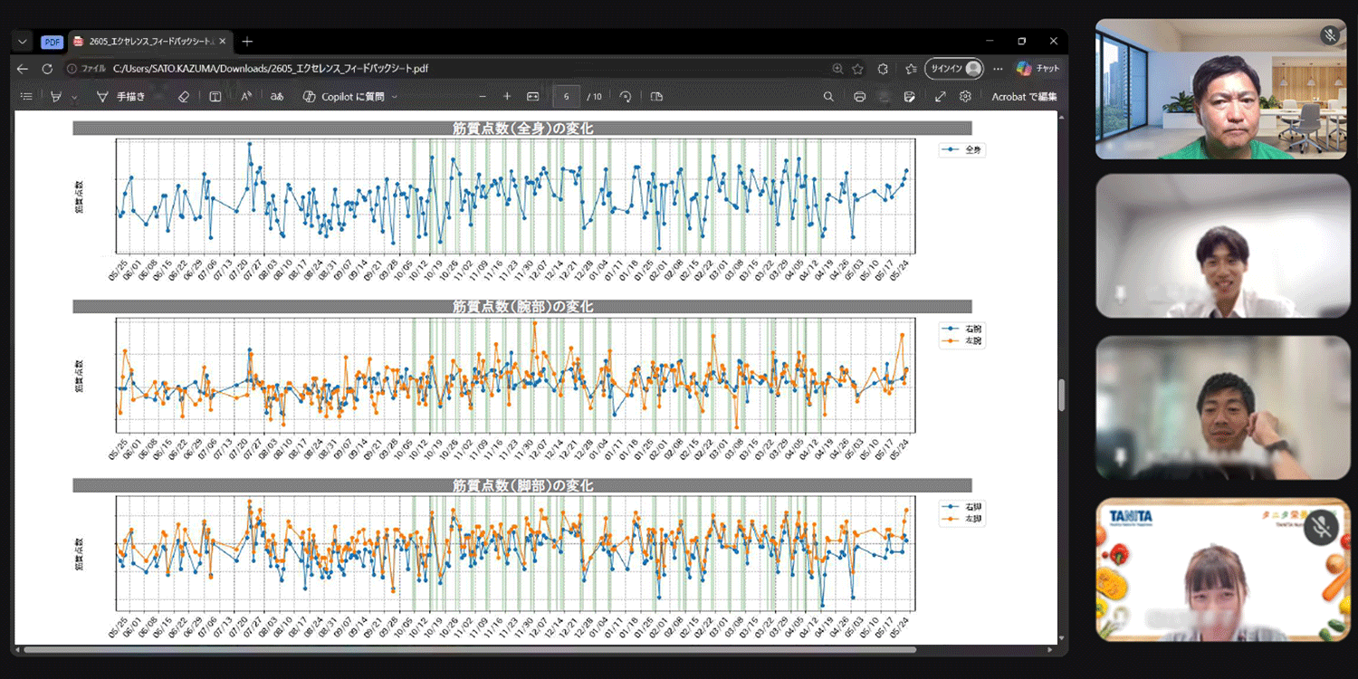The height and width of the screenshot is (679, 1358).
Task: Expand the Copilot に質問 dropdown arrow
Action: pos(395,97)
